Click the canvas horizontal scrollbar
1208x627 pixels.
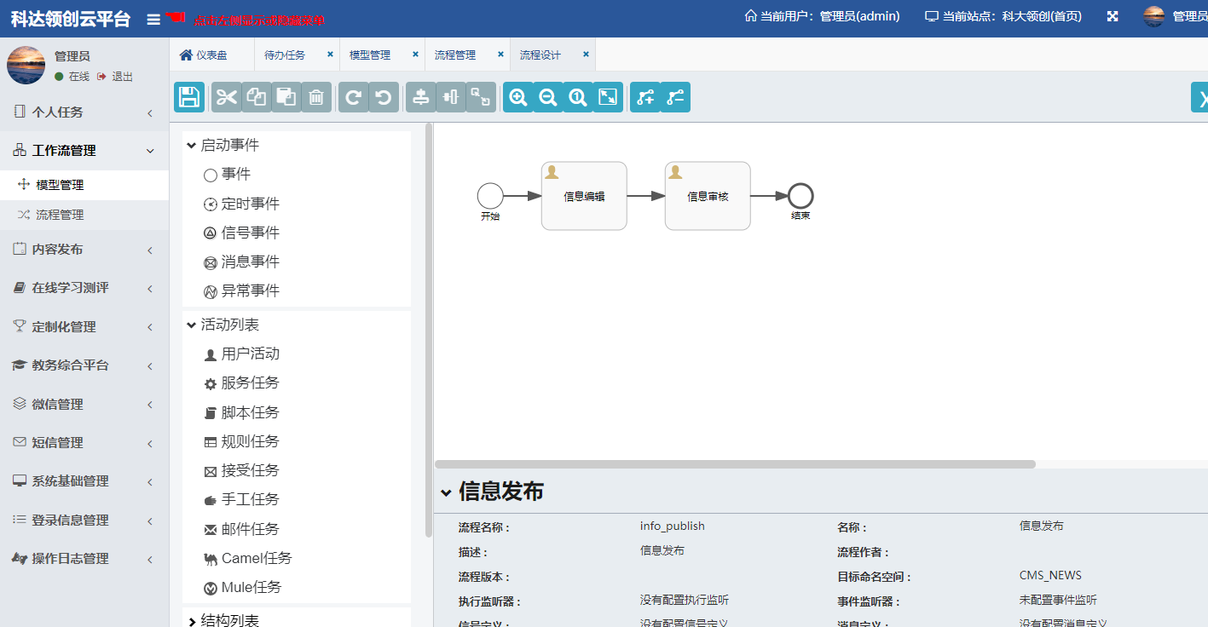(735, 464)
